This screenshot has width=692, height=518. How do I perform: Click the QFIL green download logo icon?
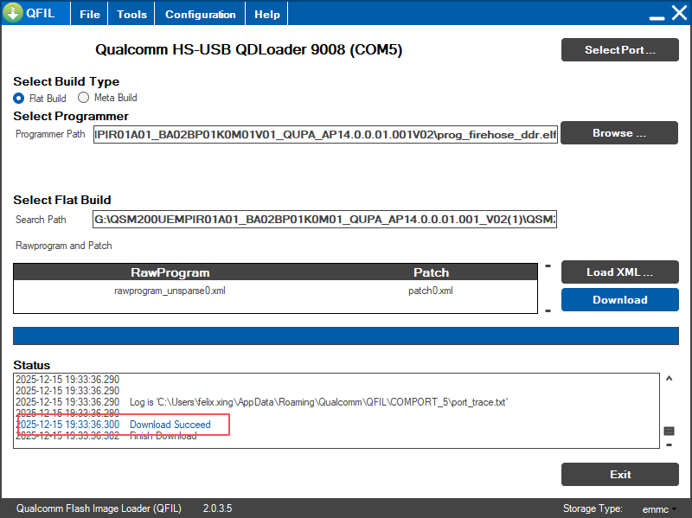pyautogui.click(x=13, y=14)
